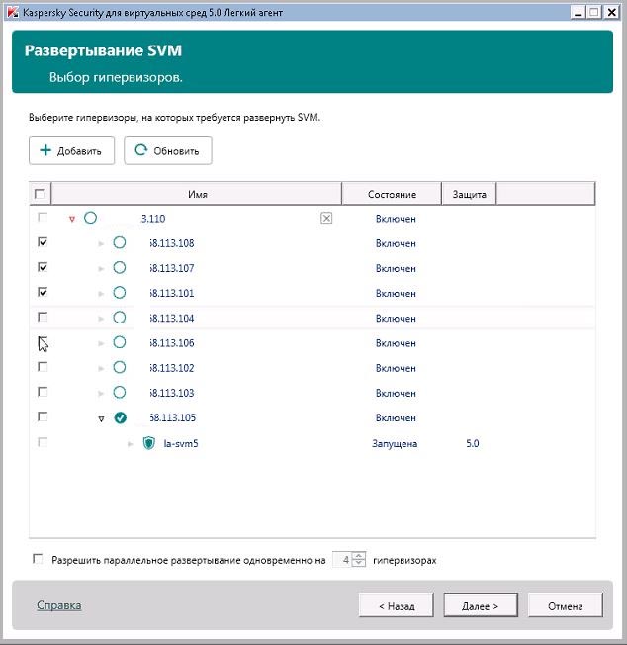
Task: Proceed with the Далее button
Action: pyautogui.click(x=481, y=605)
